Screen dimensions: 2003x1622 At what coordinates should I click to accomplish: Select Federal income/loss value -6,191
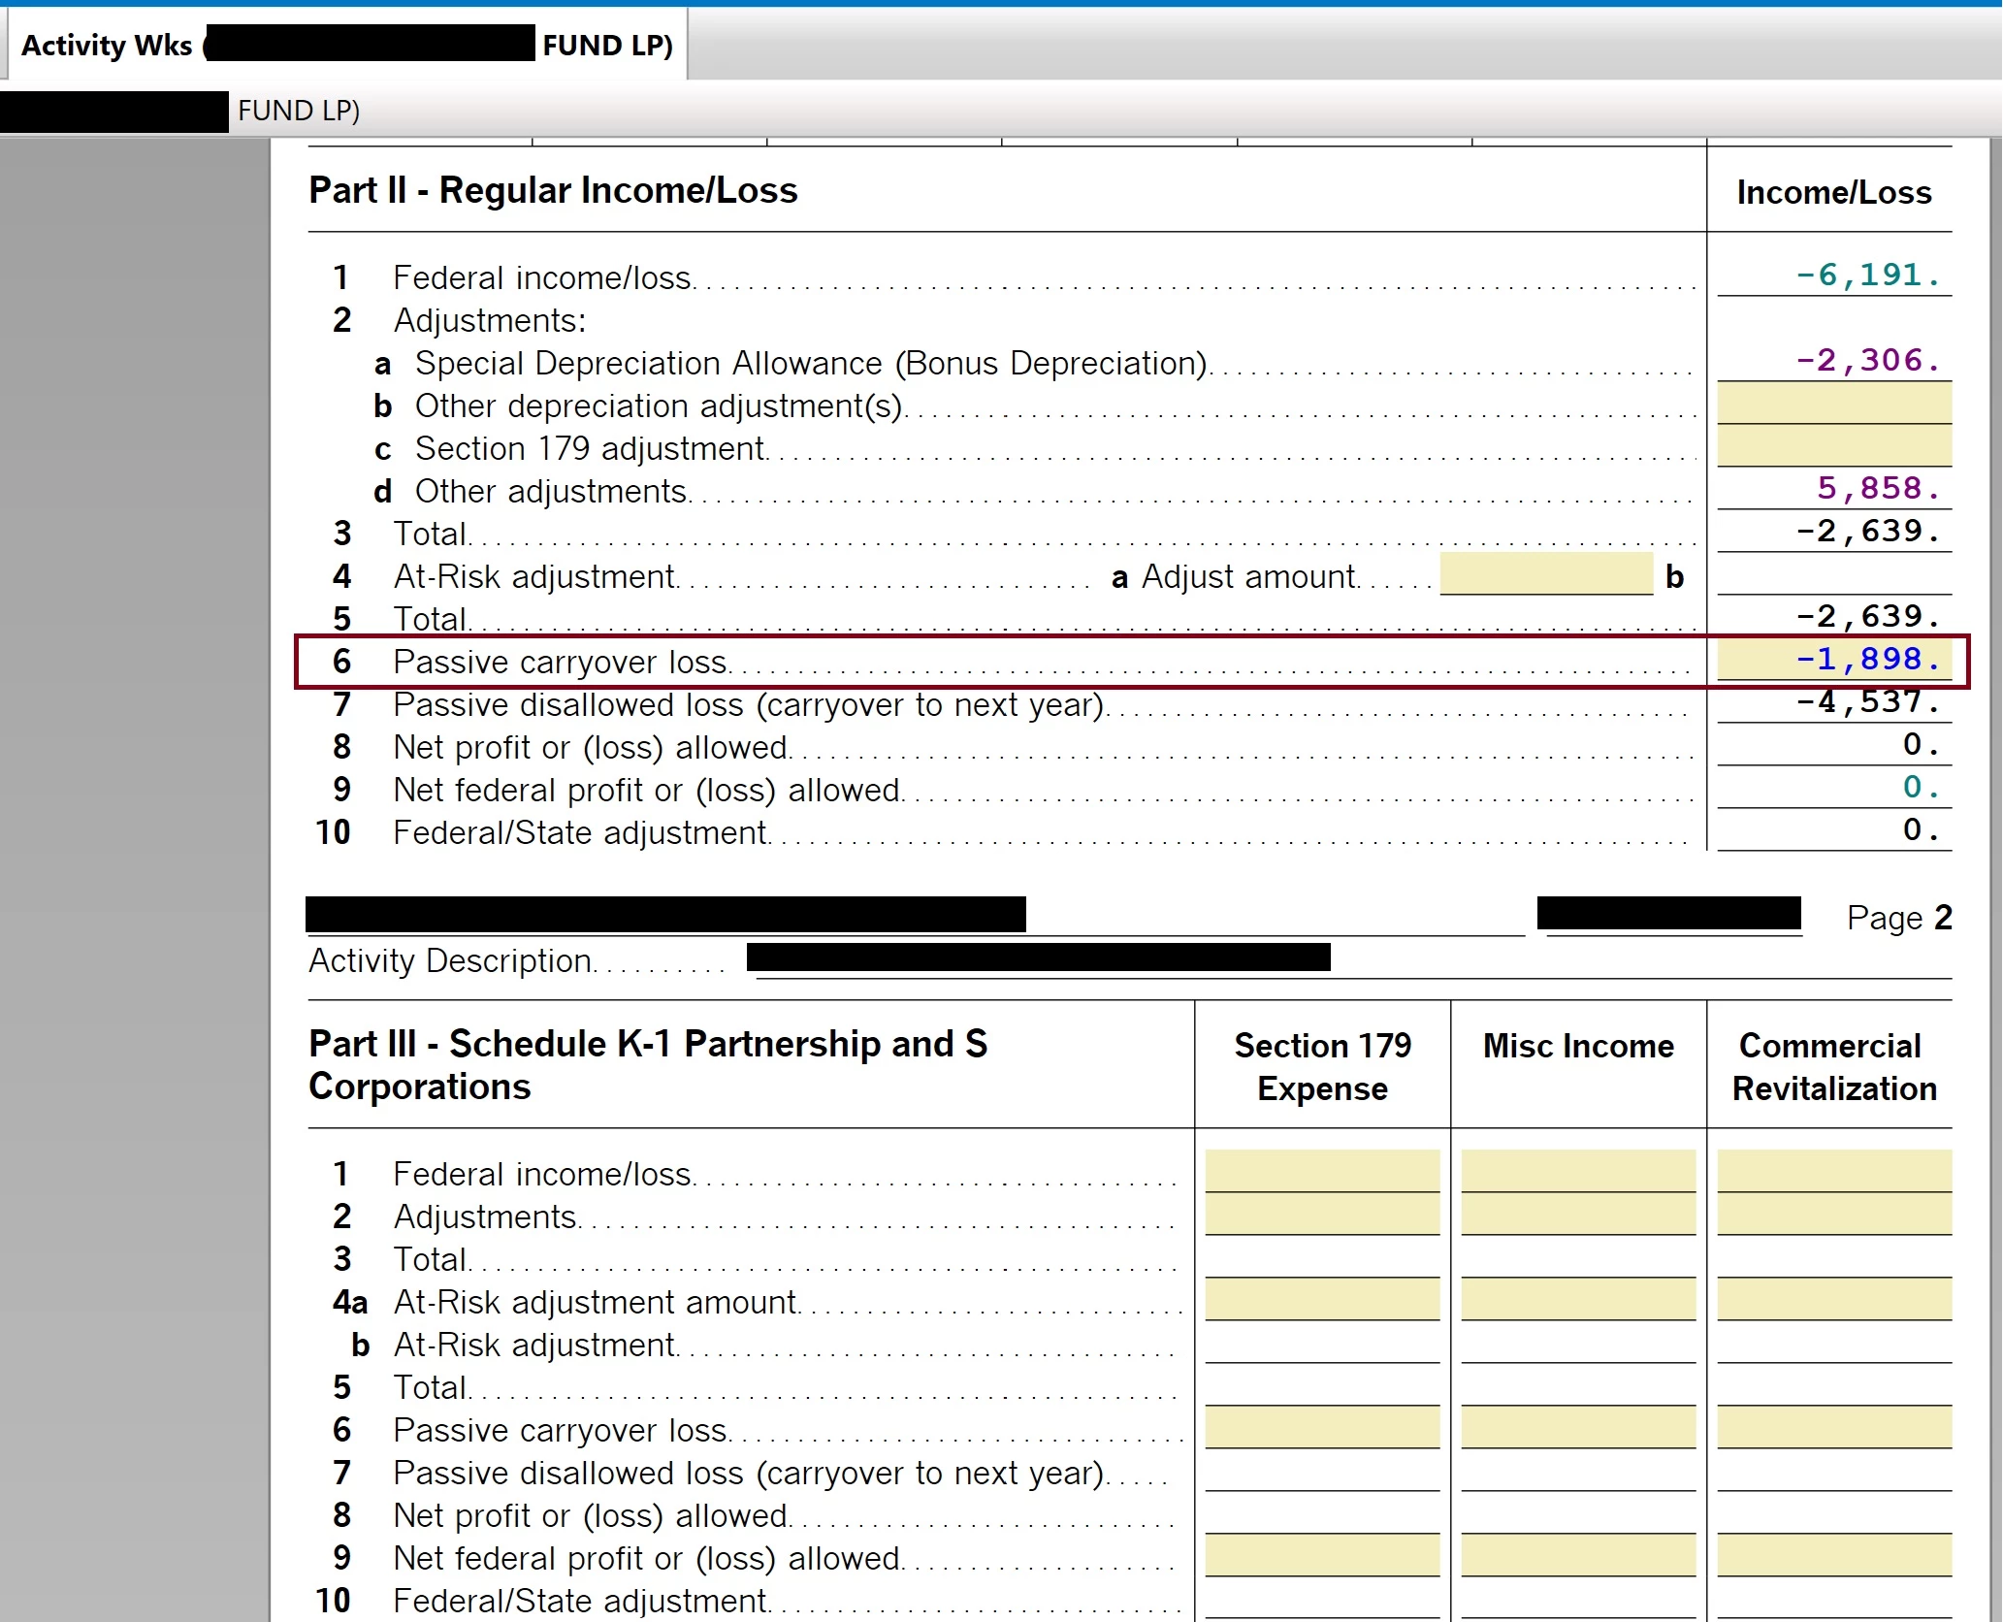click(1866, 276)
